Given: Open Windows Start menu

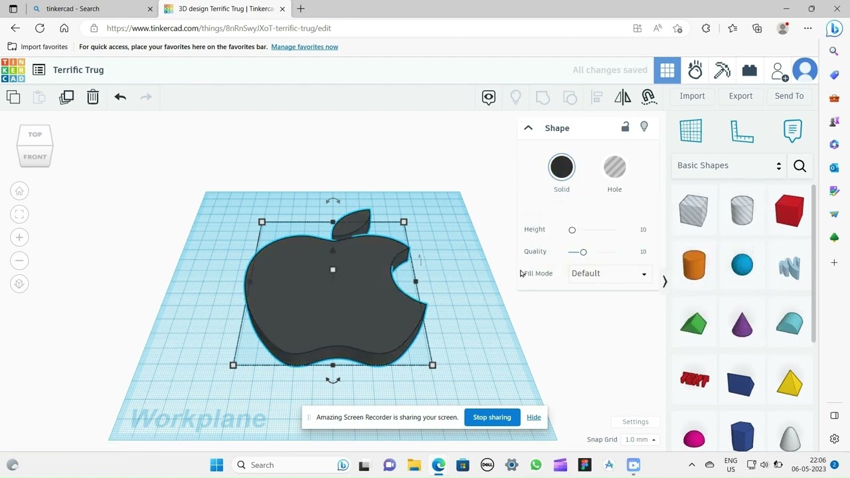Looking at the screenshot, I should [x=216, y=465].
